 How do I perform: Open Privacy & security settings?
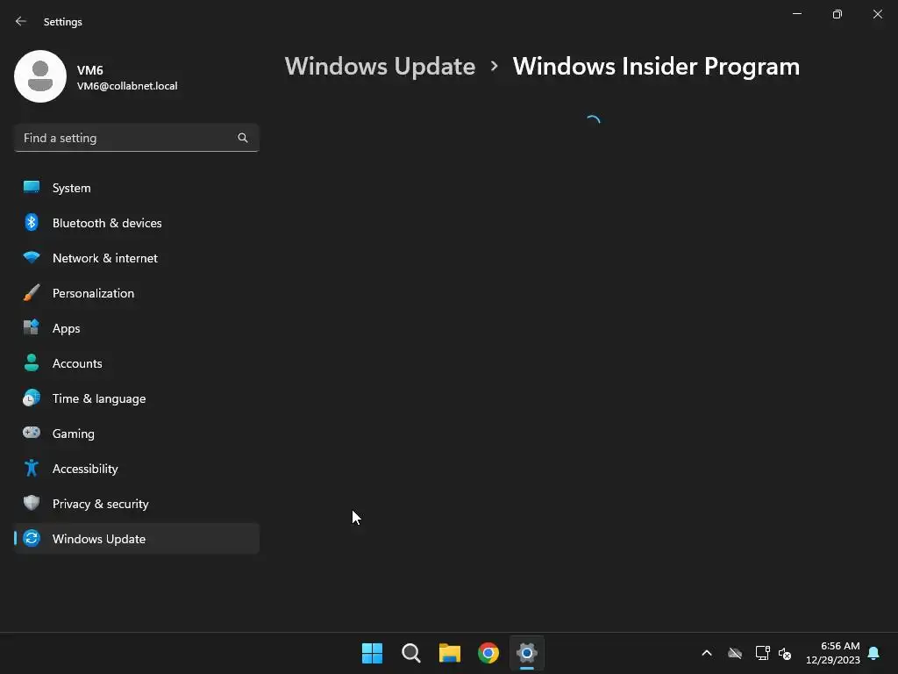pos(136,504)
